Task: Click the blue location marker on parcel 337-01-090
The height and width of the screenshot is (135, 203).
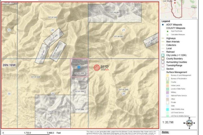Action: tap(79, 67)
